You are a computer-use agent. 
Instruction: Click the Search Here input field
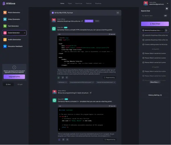pyautogui.click(x=155, y=16)
